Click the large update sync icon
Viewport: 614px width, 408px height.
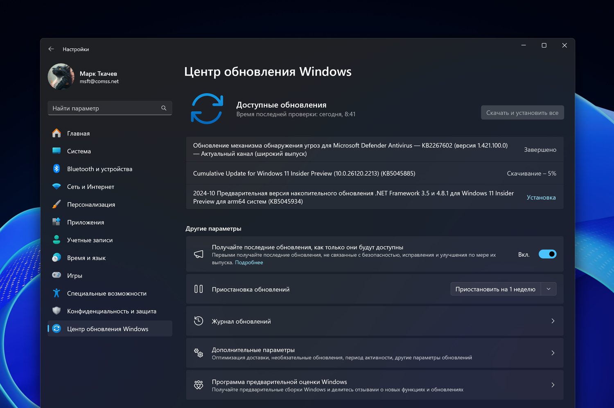[x=207, y=109]
